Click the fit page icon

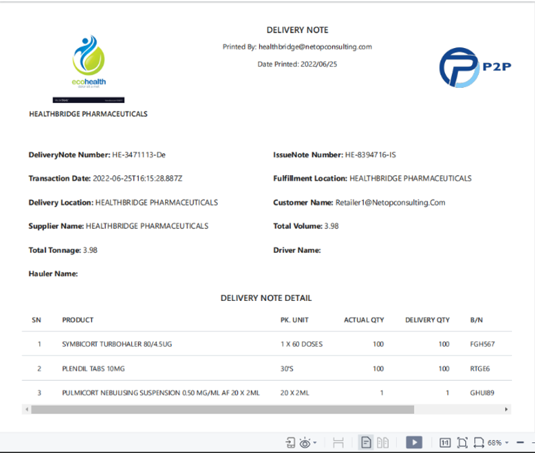[462, 443]
